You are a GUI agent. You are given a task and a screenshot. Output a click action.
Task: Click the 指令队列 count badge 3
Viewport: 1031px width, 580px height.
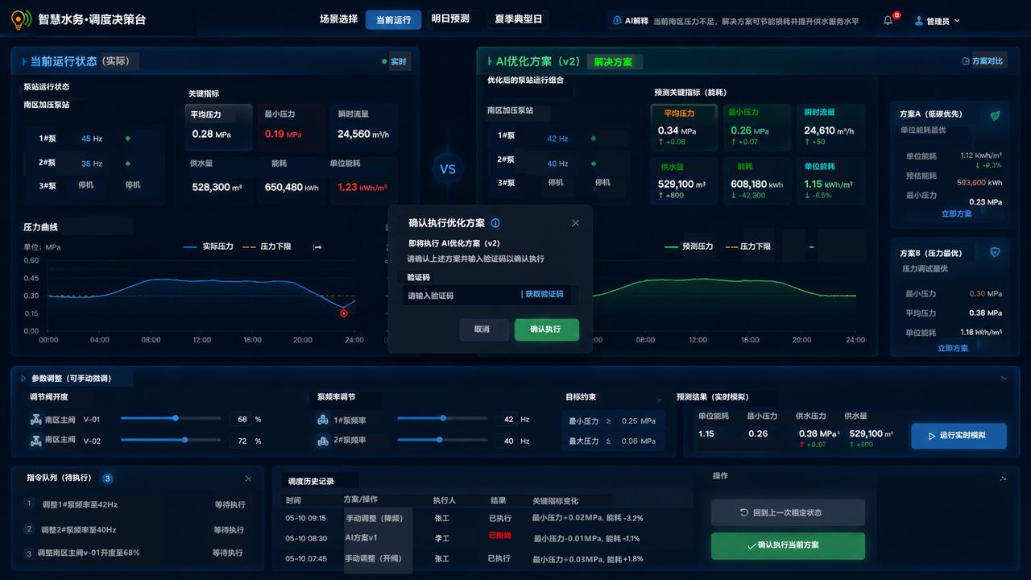click(x=107, y=478)
